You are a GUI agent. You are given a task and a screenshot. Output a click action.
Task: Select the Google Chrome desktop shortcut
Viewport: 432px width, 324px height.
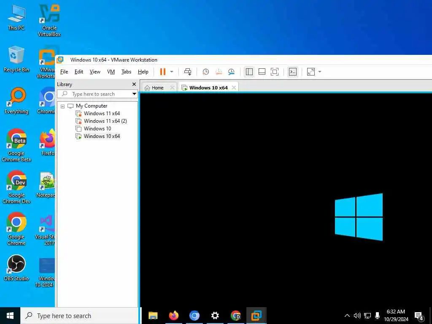tap(16, 229)
